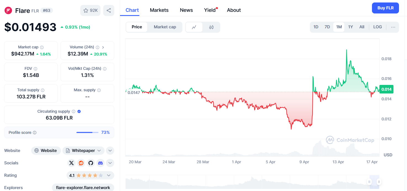Switch to candlestick chart icon
This screenshot has width=407, height=191.
pyautogui.click(x=211, y=27)
